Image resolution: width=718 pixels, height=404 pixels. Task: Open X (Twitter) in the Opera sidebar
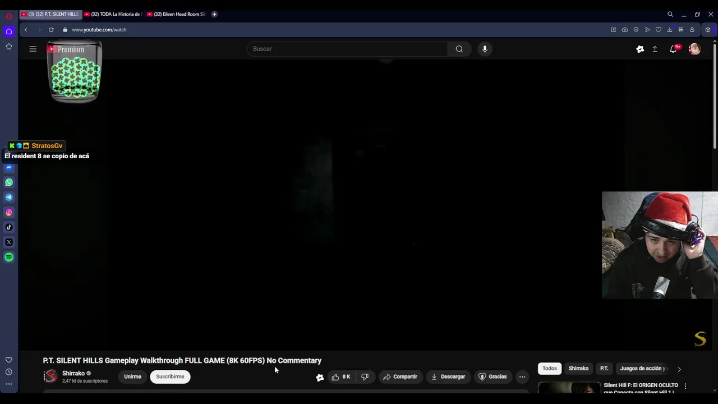tap(9, 242)
